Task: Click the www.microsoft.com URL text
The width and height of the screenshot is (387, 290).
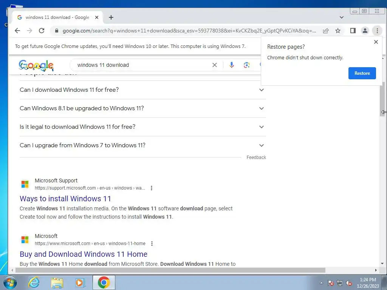Action: pos(90,244)
